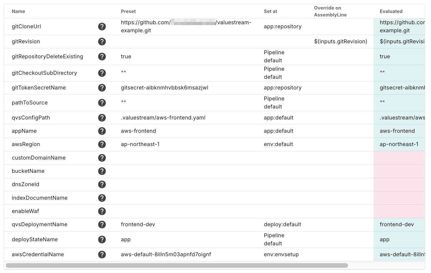Click the question mark beside pathToSource
431x273 pixels.
click(x=102, y=103)
